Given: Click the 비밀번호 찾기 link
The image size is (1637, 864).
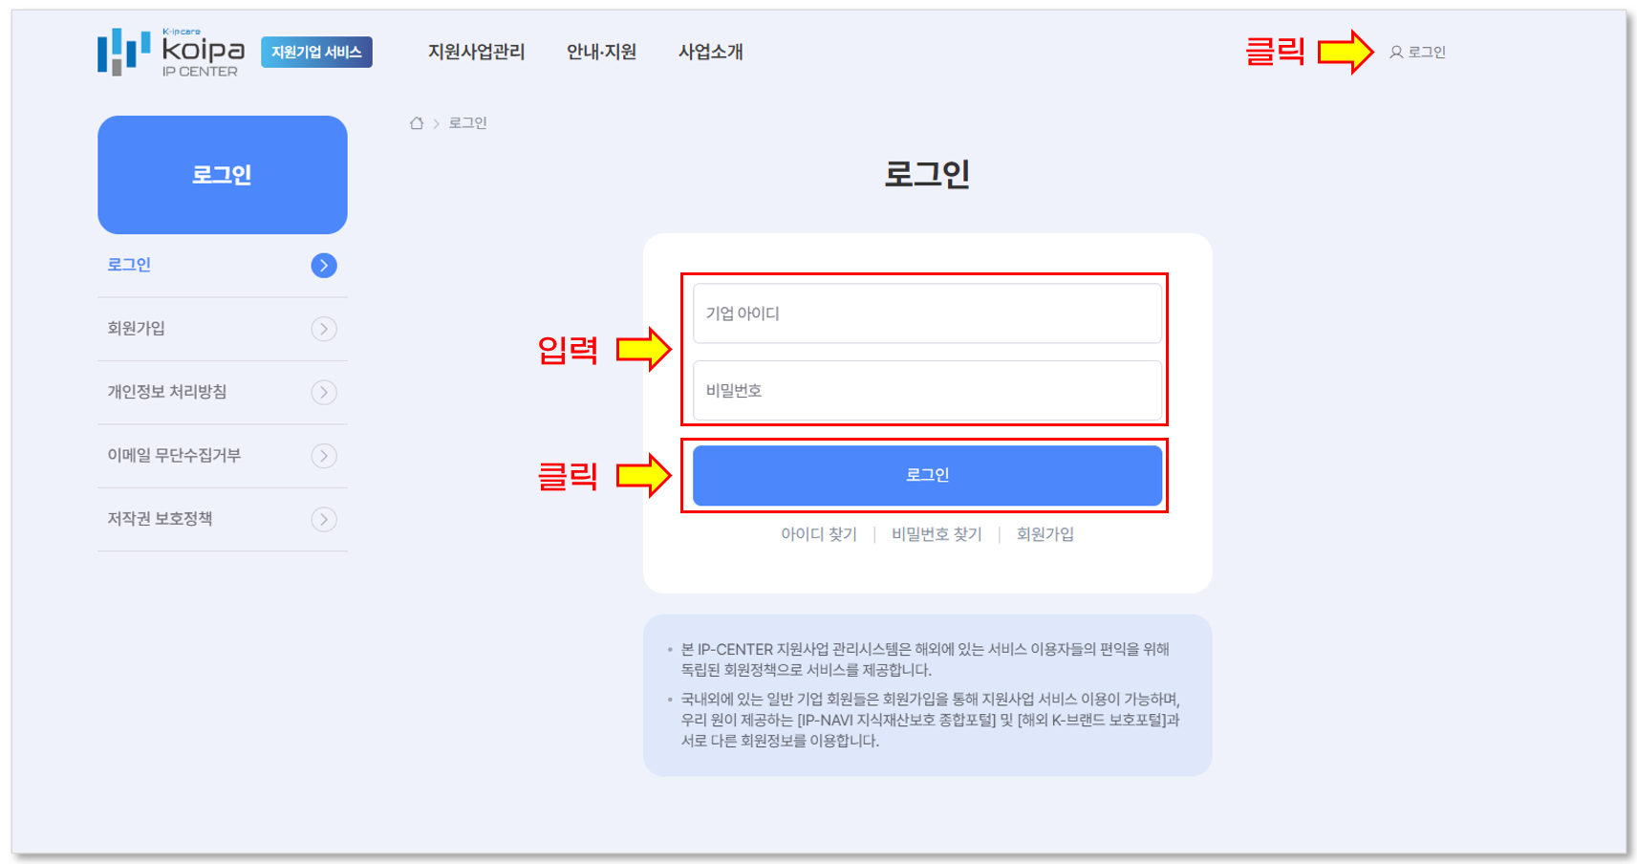Looking at the screenshot, I should [x=937, y=534].
